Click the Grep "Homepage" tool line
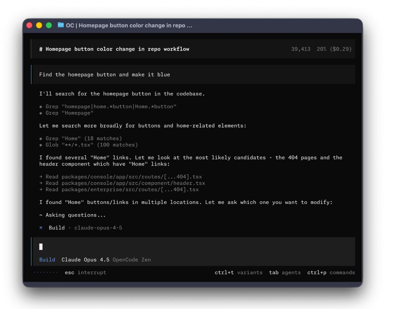Screen dimensions: 398x309 [66, 113]
